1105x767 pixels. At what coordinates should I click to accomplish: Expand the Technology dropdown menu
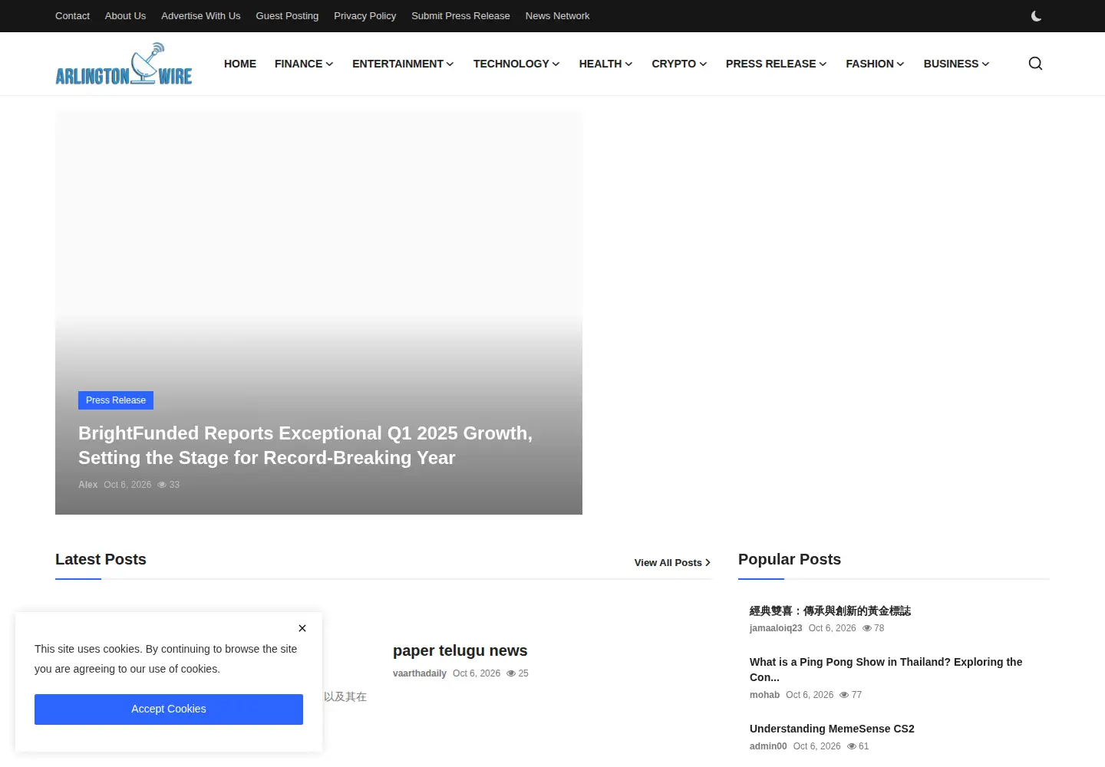point(516,64)
